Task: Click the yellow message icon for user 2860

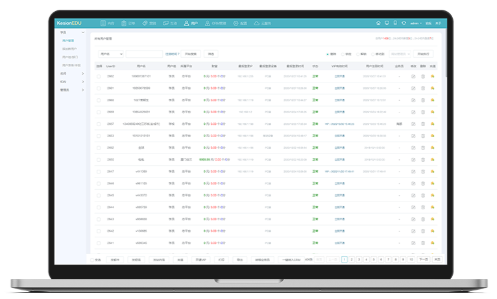Action: pyautogui.click(x=432, y=100)
